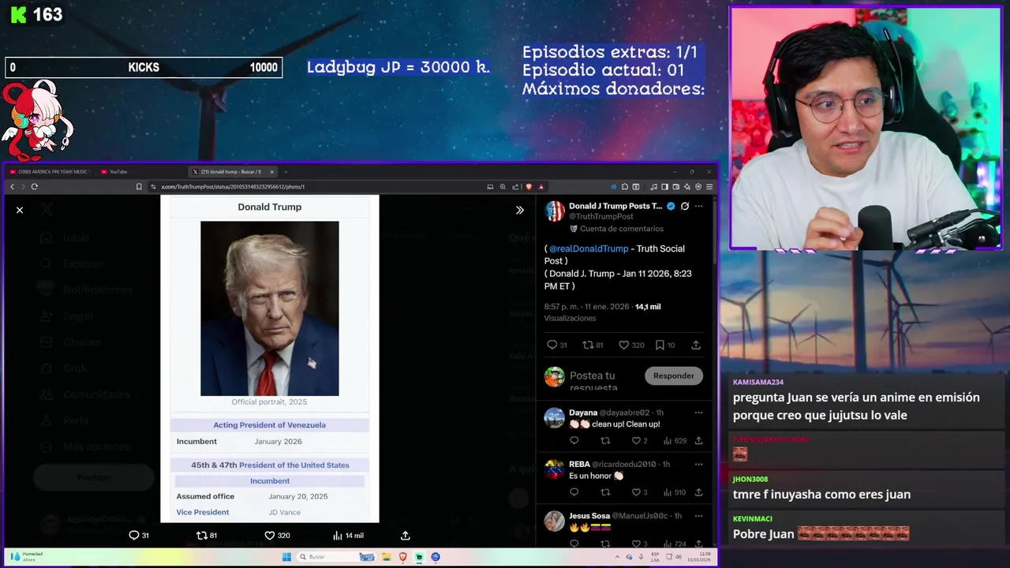Click the Humedad weather widget
Screen dimensions: 1010x568
(26, 556)
